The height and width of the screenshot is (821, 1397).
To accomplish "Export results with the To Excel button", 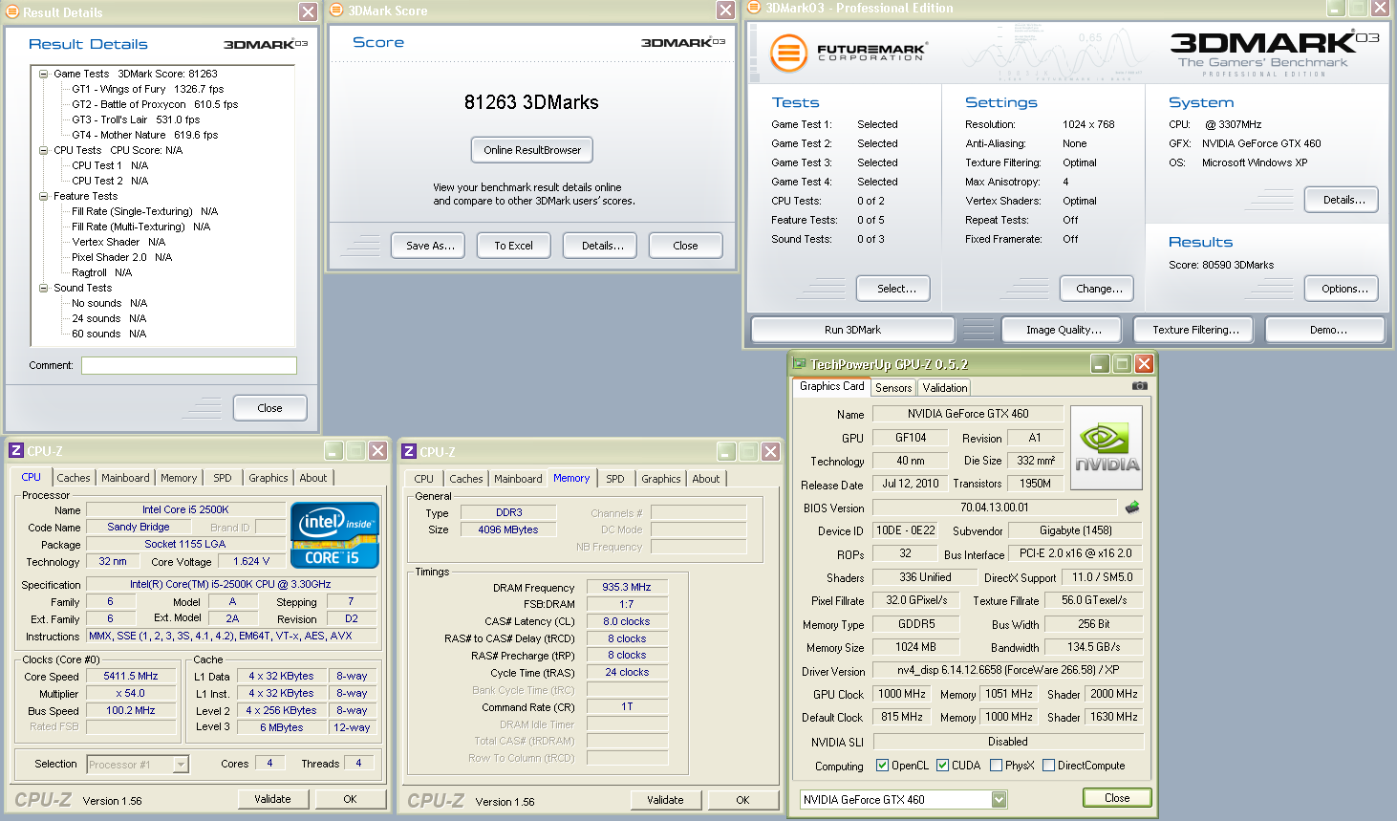I will click(514, 246).
